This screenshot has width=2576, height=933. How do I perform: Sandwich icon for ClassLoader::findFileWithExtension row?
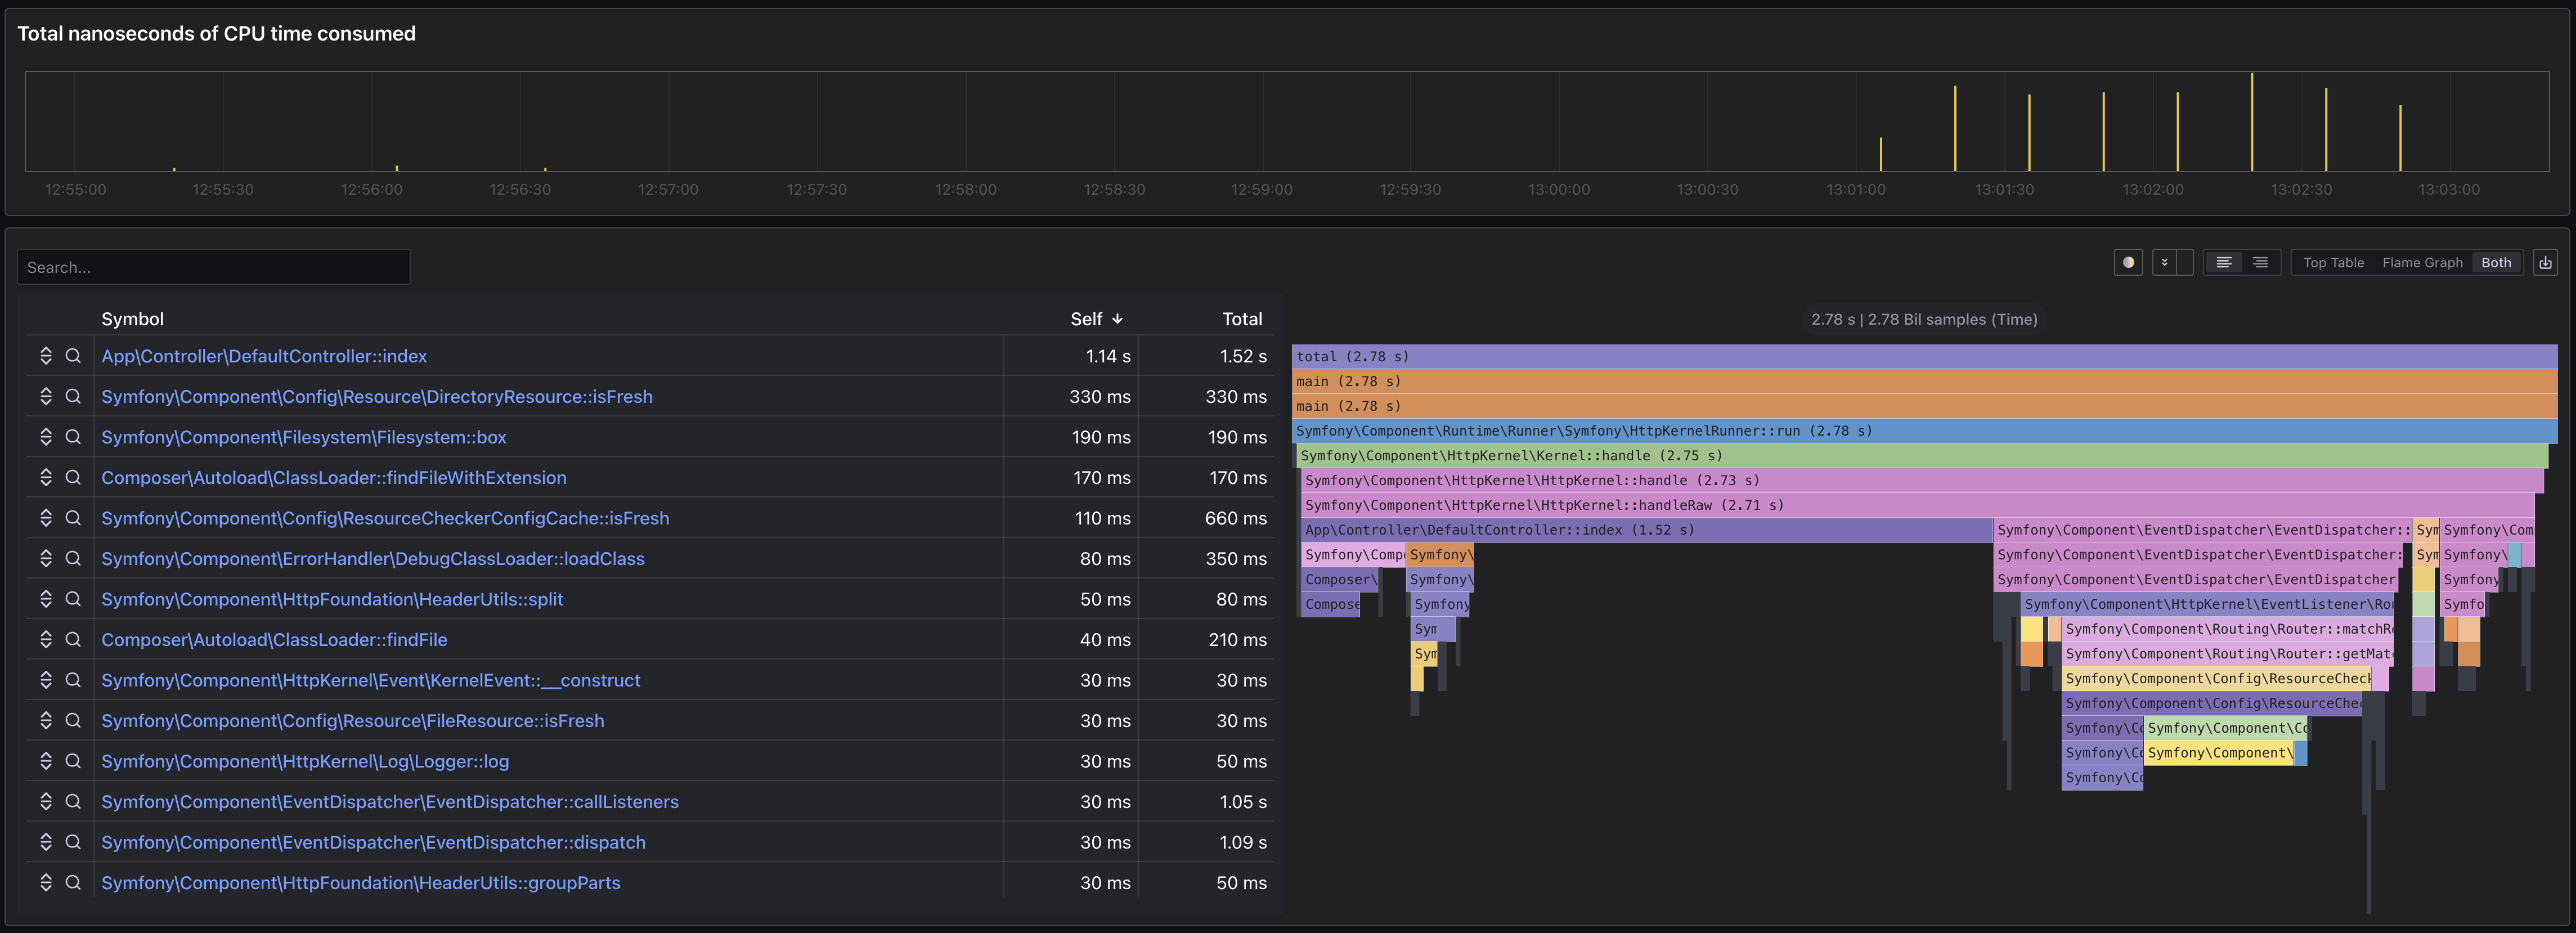[x=45, y=477]
